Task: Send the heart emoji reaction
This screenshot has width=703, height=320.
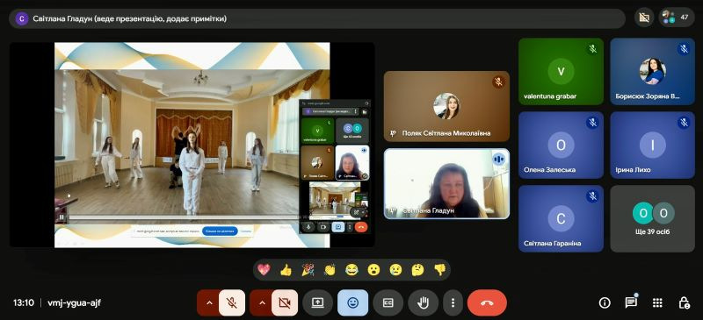Action: coord(264,269)
